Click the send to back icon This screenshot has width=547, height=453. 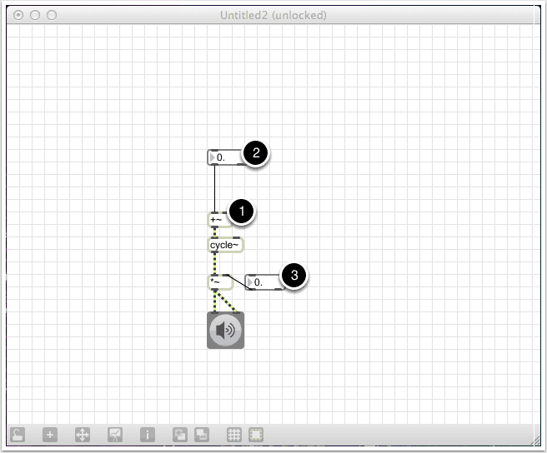201,434
